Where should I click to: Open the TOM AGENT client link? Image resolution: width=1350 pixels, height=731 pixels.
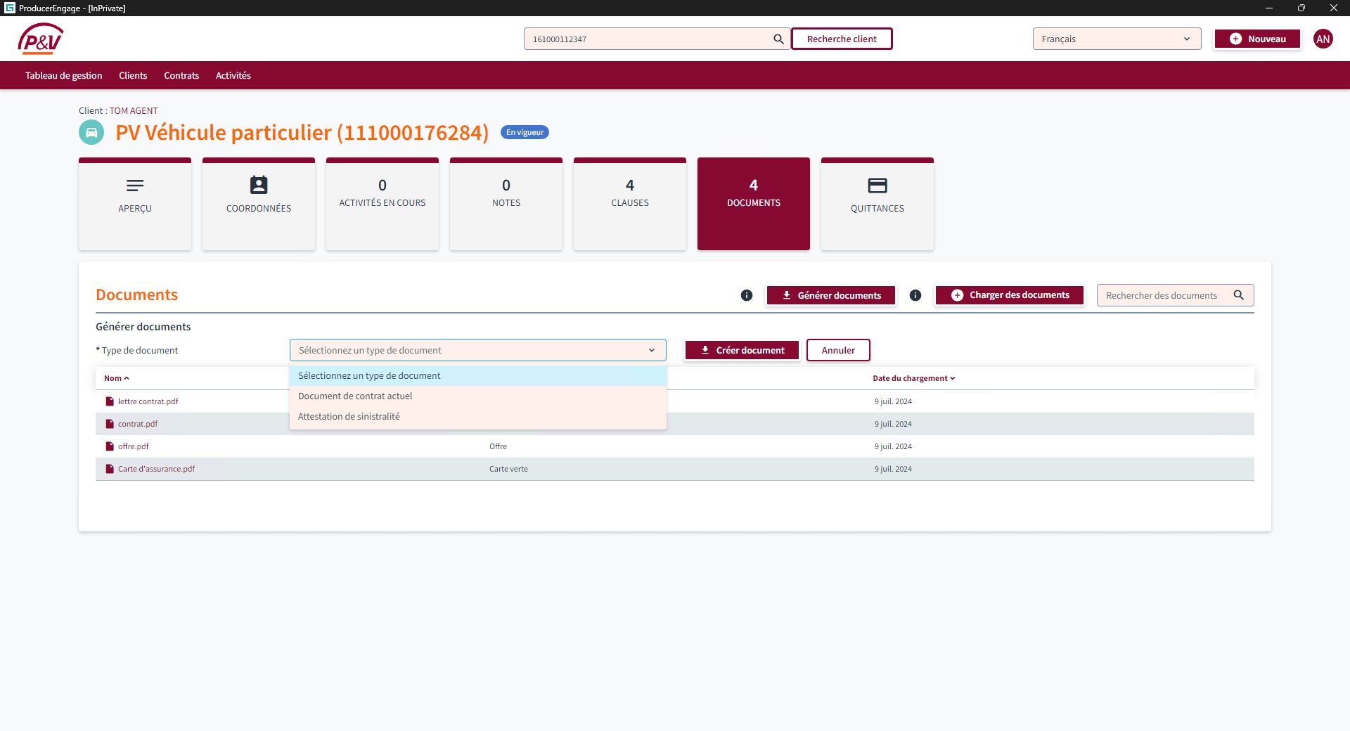(x=134, y=110)
